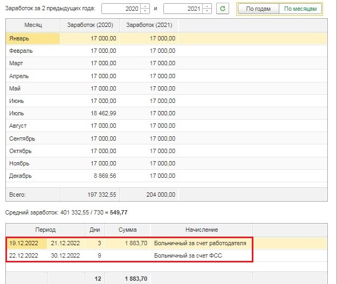Decrease the 2020 year stepper down arrow
Screen dimensions: 337x284
(x=145, y=11)
